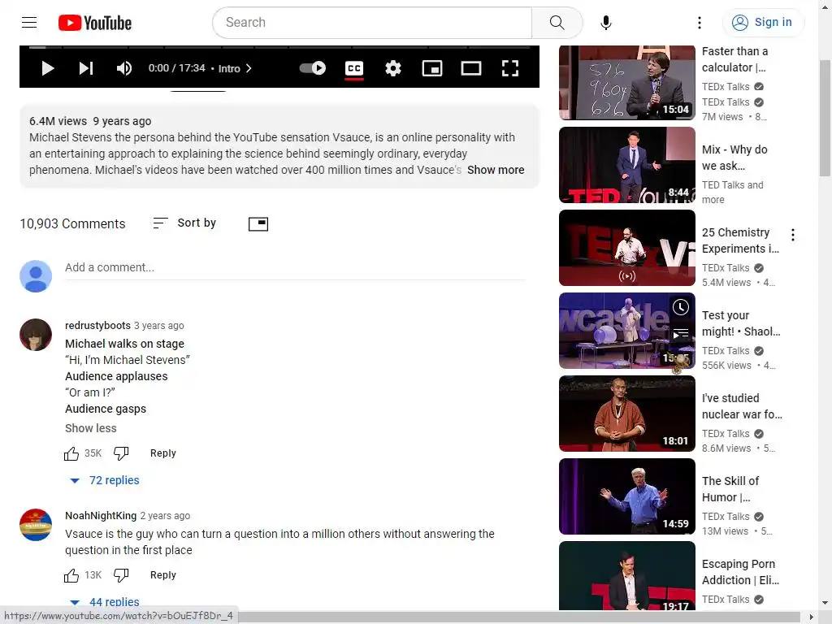Click the pop-out comments icon beside Sort by
The height and width of the screenshot is (624, 832).
click(x=258, y=224)
